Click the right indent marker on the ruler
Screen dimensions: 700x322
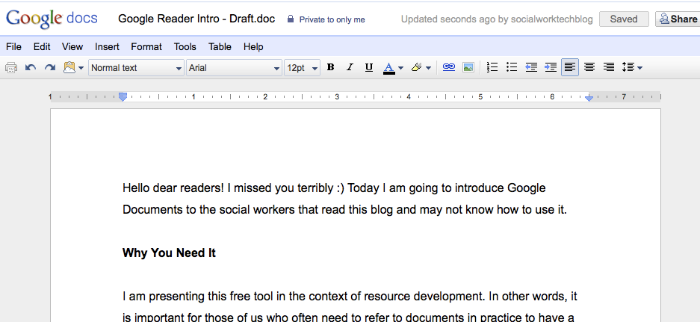[589, 98]
